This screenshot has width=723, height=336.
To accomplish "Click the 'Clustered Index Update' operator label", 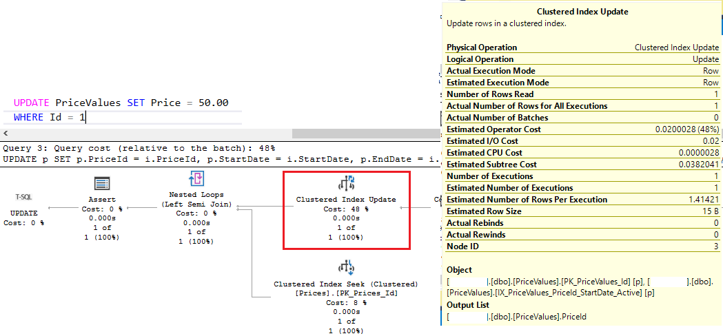I will click(x=346, y=200).
